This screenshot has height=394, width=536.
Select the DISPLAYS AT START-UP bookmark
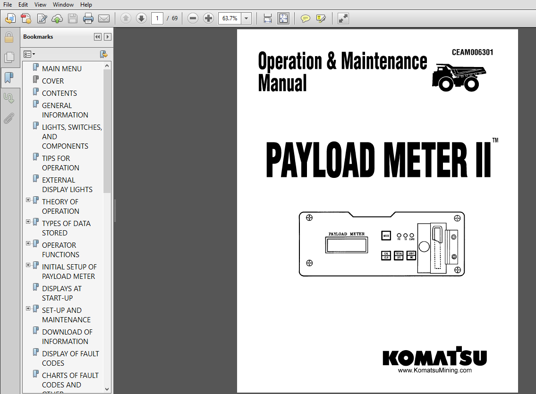coord(61,293)
